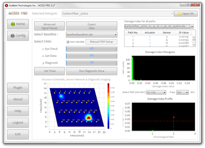
Task: Click the Open Dir button label
Action: (x=188, y=13)
